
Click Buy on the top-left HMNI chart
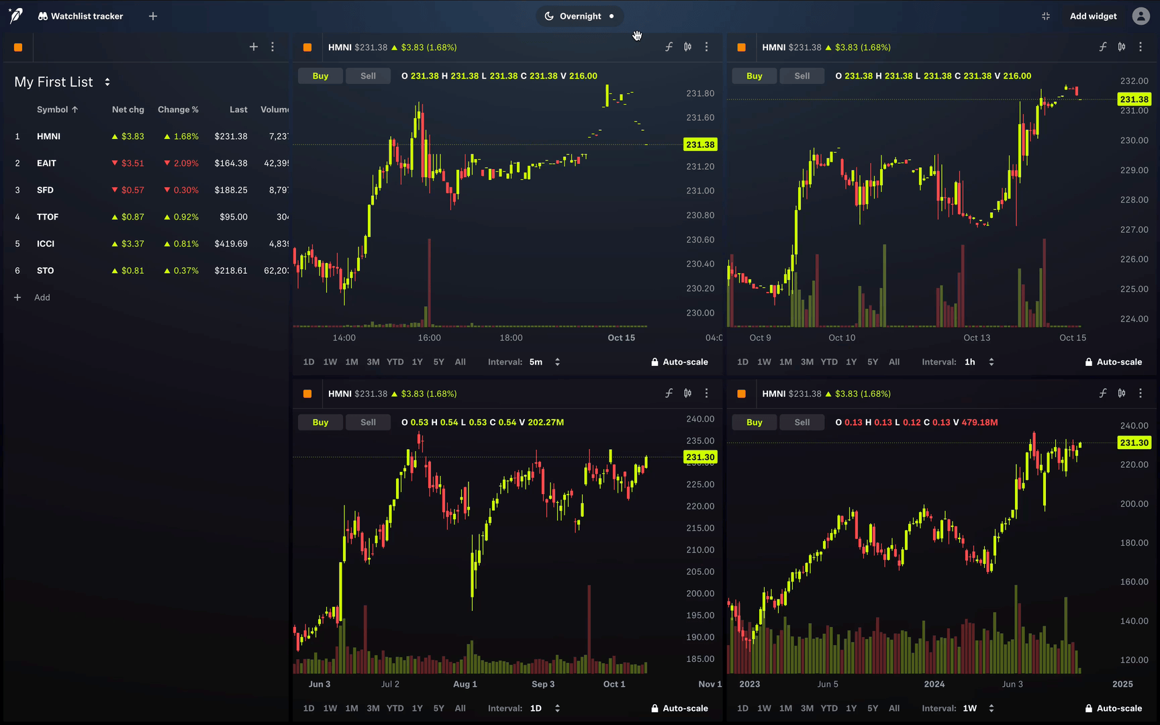click(x=320, y=75)
